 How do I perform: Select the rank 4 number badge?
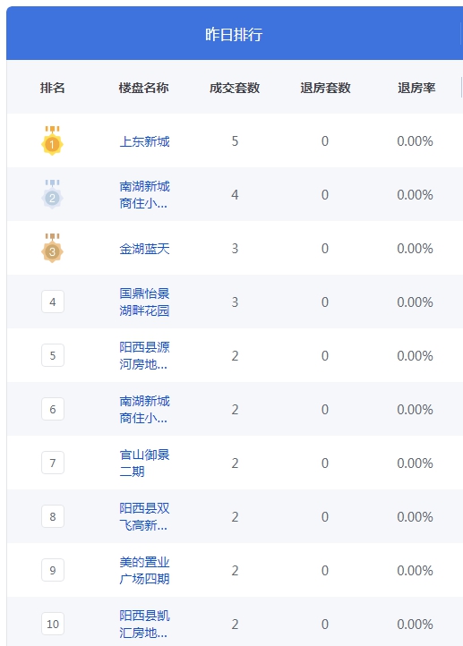click(x=53, y=302)
